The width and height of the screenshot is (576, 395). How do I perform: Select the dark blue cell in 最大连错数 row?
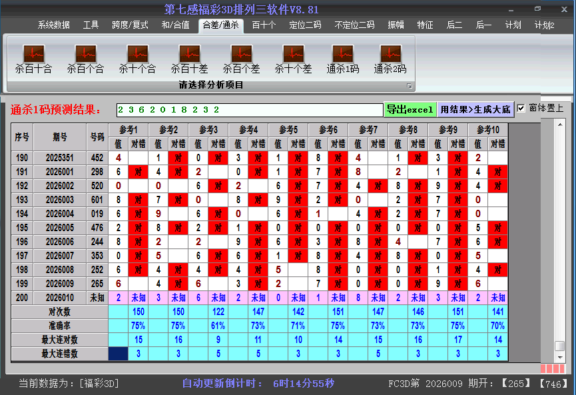click(119, 354)
